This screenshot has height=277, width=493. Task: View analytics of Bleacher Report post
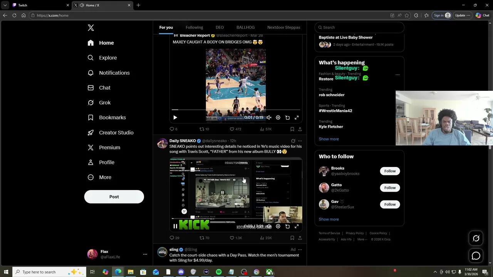[x=266, y=129]
